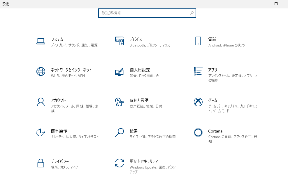
Task: Open the プライバシー padlock icon
Action: tap(41, 163)
